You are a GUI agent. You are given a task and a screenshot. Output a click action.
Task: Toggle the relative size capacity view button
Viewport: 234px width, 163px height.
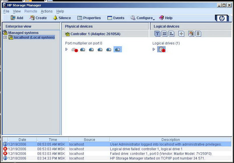(171, 34)
